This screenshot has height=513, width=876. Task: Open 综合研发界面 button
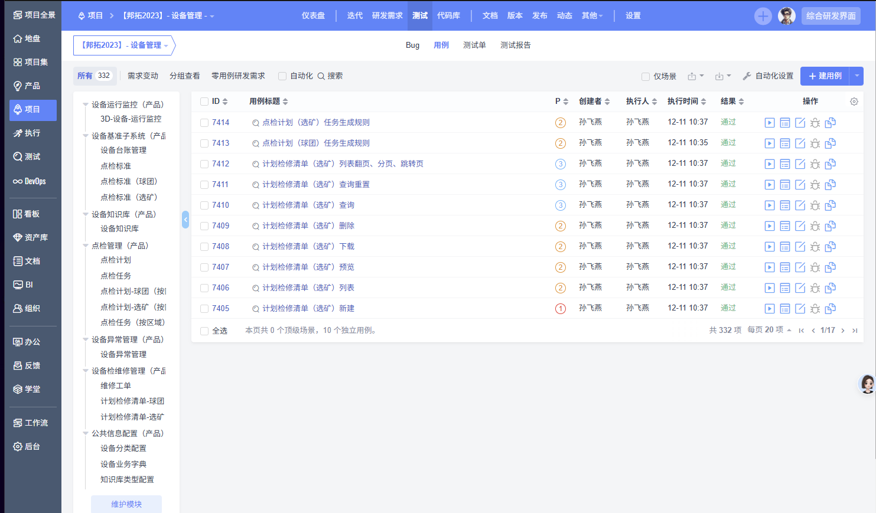[831, 16]
